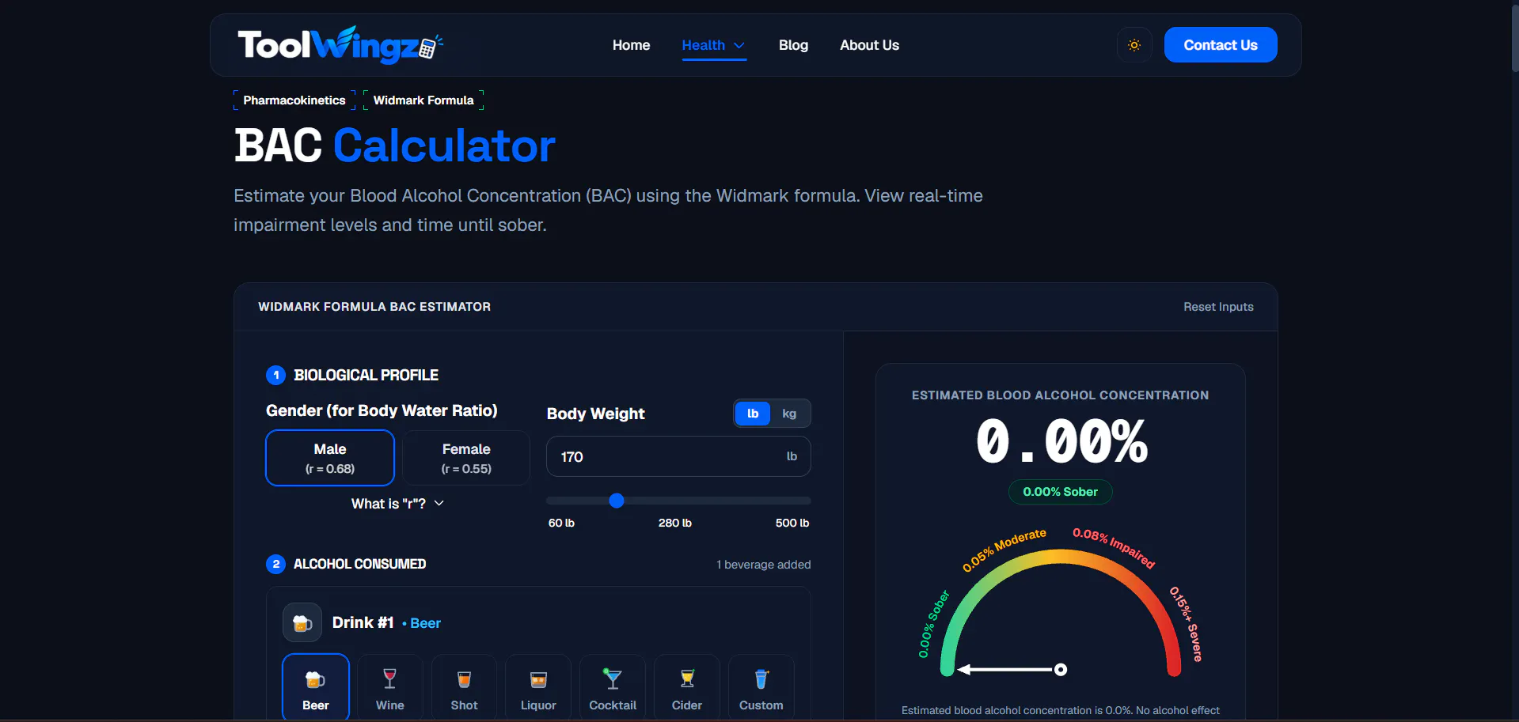This screenshot has width=1519, height=722.
Task: Select the Shot drink type
Action: (465, 687)
